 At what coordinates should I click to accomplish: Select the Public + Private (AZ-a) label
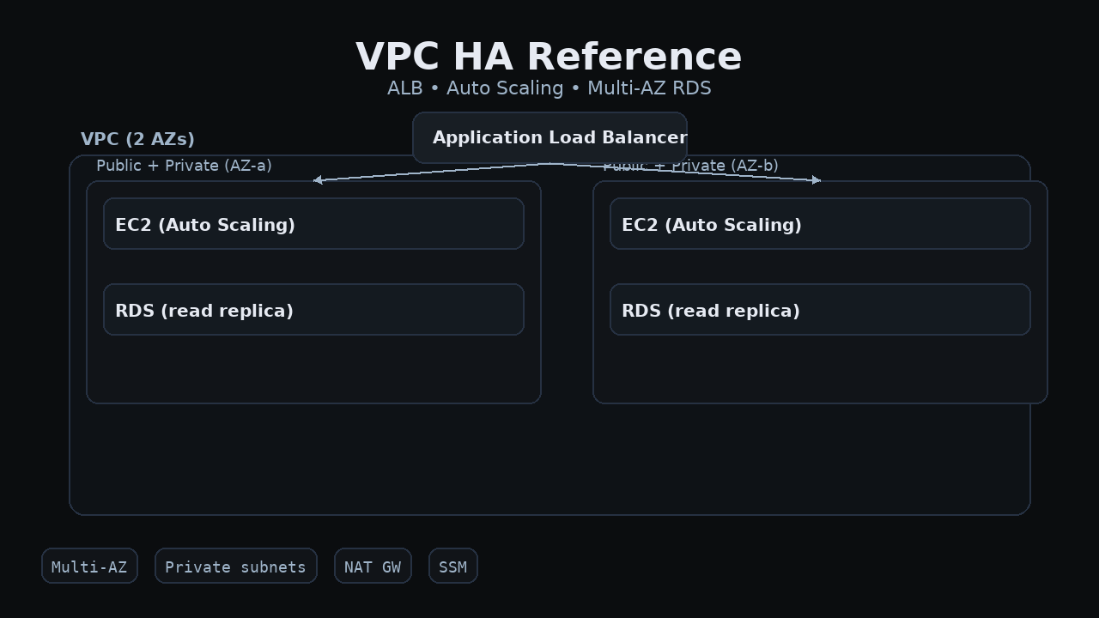click(184, 166)
